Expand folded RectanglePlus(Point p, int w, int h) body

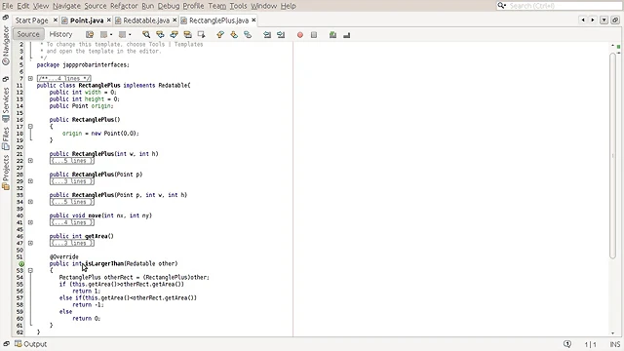(30, 202)
